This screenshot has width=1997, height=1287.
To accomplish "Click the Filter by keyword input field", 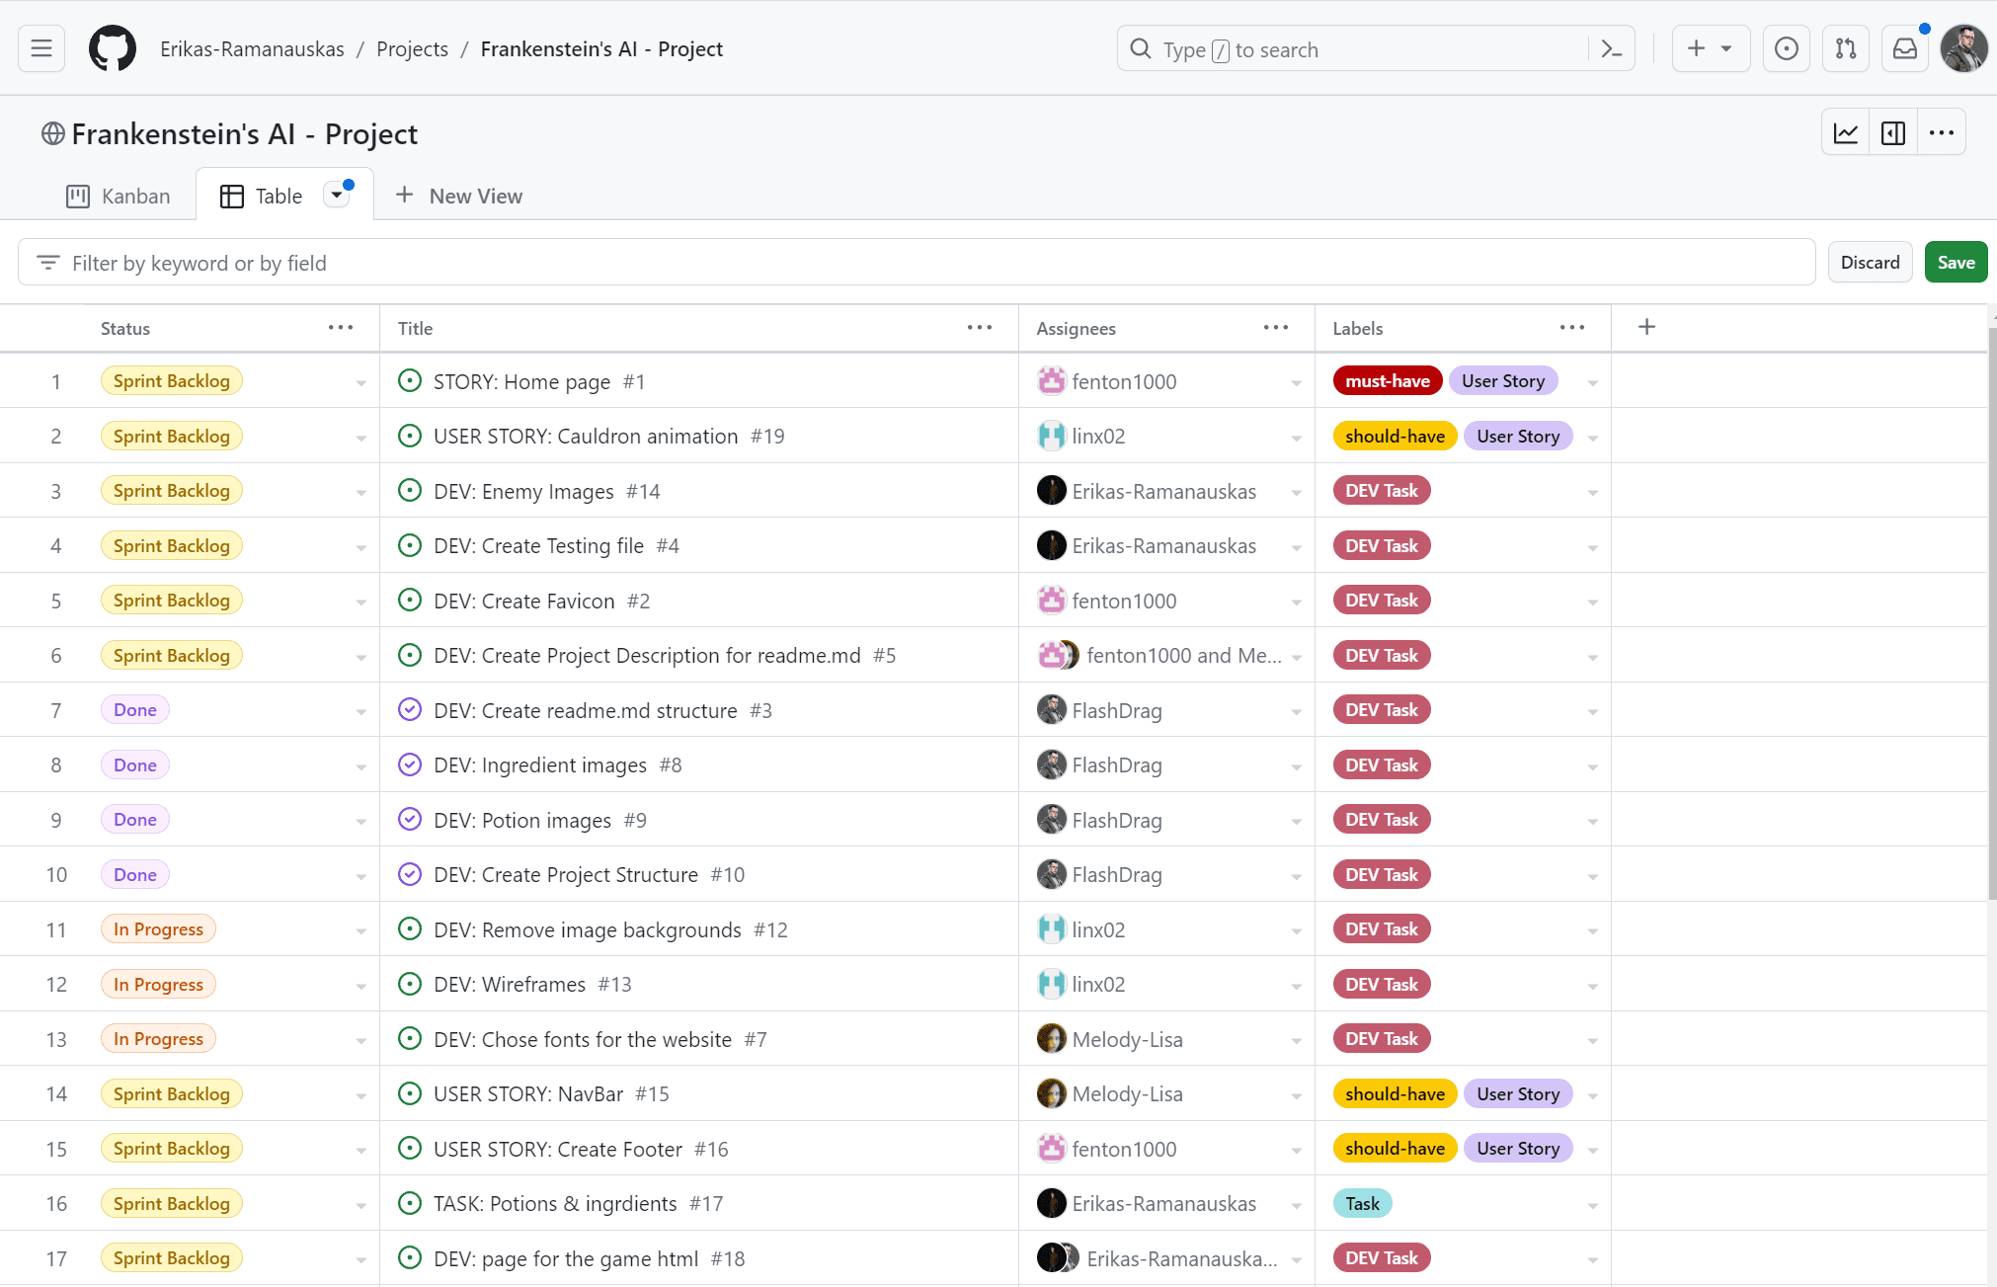I will coord(915,262).
